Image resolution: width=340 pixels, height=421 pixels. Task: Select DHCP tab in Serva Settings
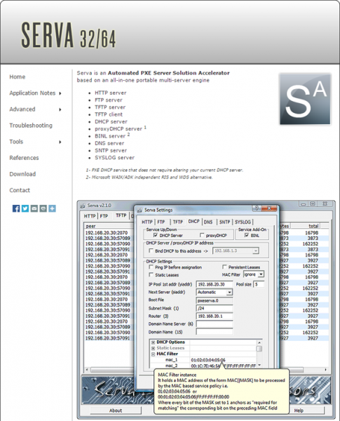pyautogui.click(x=193, y=221)
